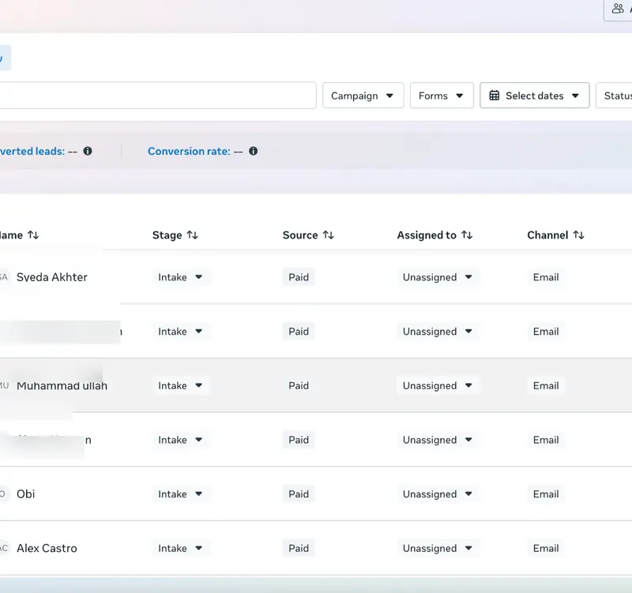
Task: Click Email channel tag for Alex Castro
Action: tap(546, 548)
